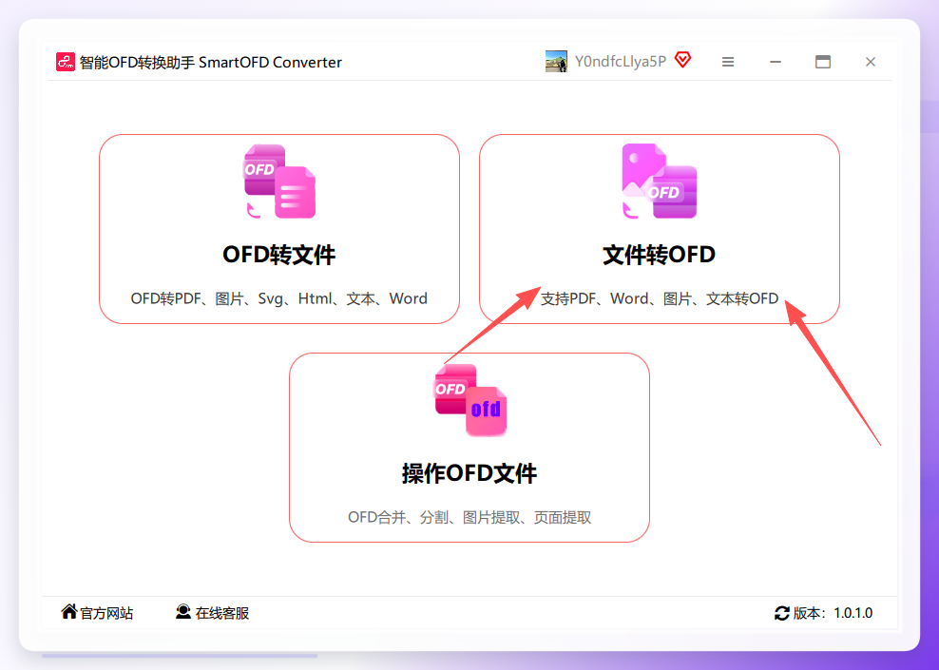Open the 操作OFD文件 icon
The width and height of the screenshot is (939, 670).
point(470,399)
